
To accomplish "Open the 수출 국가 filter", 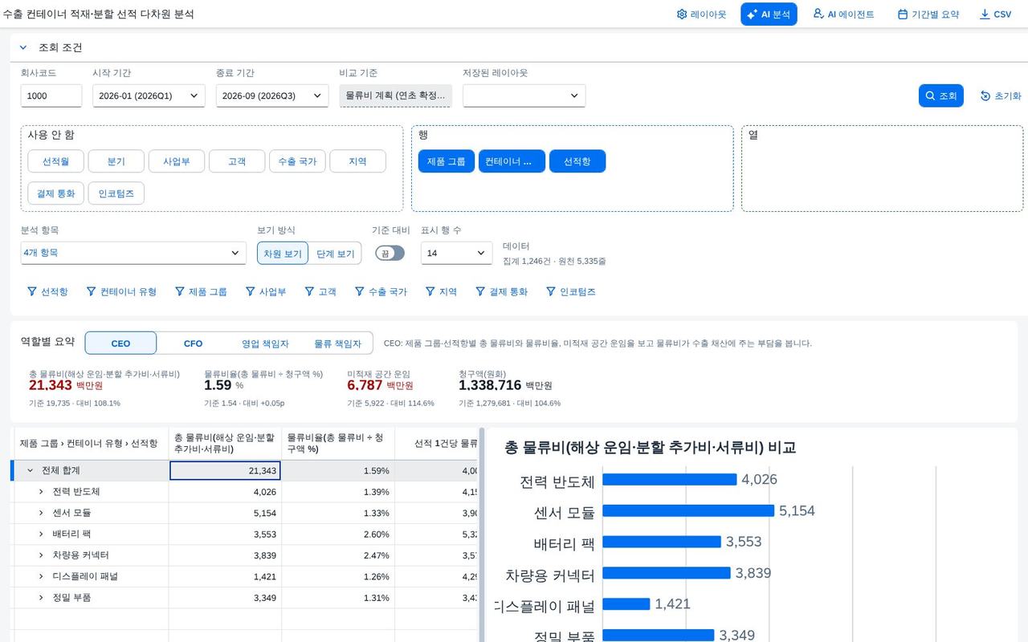I will 381,291.
